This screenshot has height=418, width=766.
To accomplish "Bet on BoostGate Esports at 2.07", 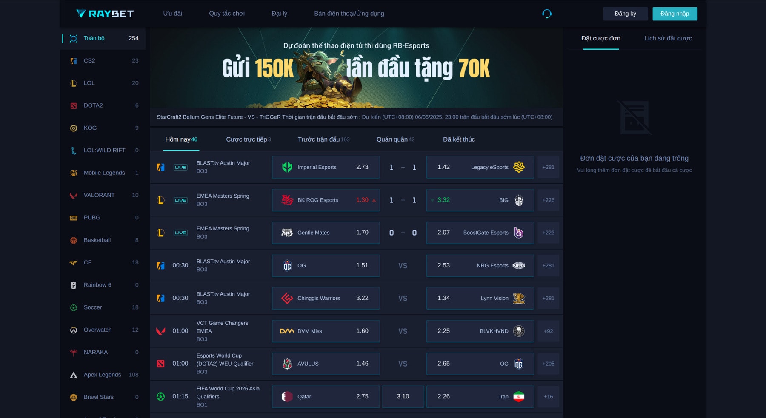I will 480,233.
